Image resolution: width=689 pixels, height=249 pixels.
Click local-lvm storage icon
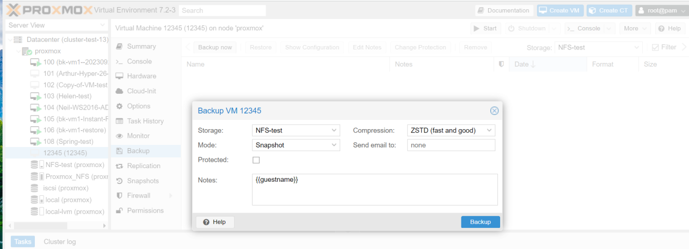[x=37, y=212]
